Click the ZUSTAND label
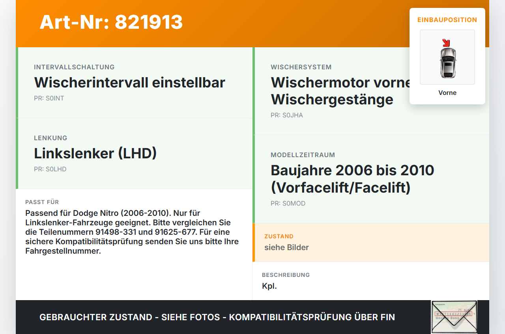 tap(279, 236)
